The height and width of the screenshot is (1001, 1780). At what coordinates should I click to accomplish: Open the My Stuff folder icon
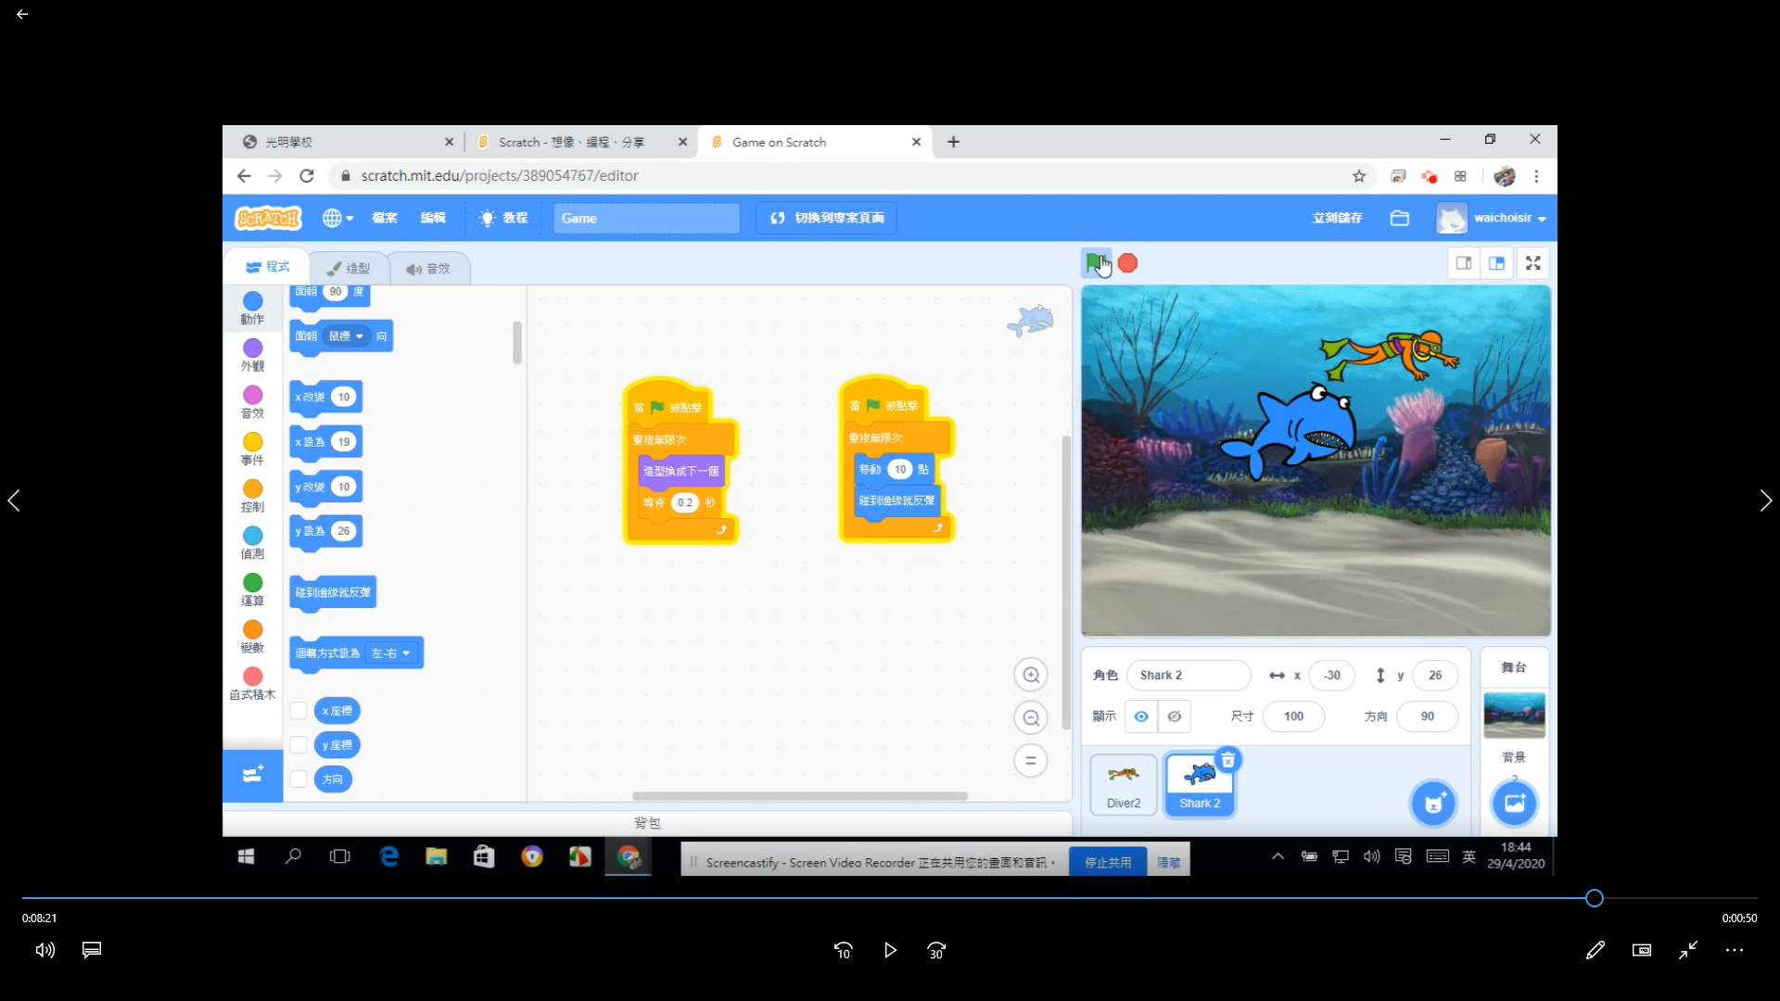coord(1400,219)
